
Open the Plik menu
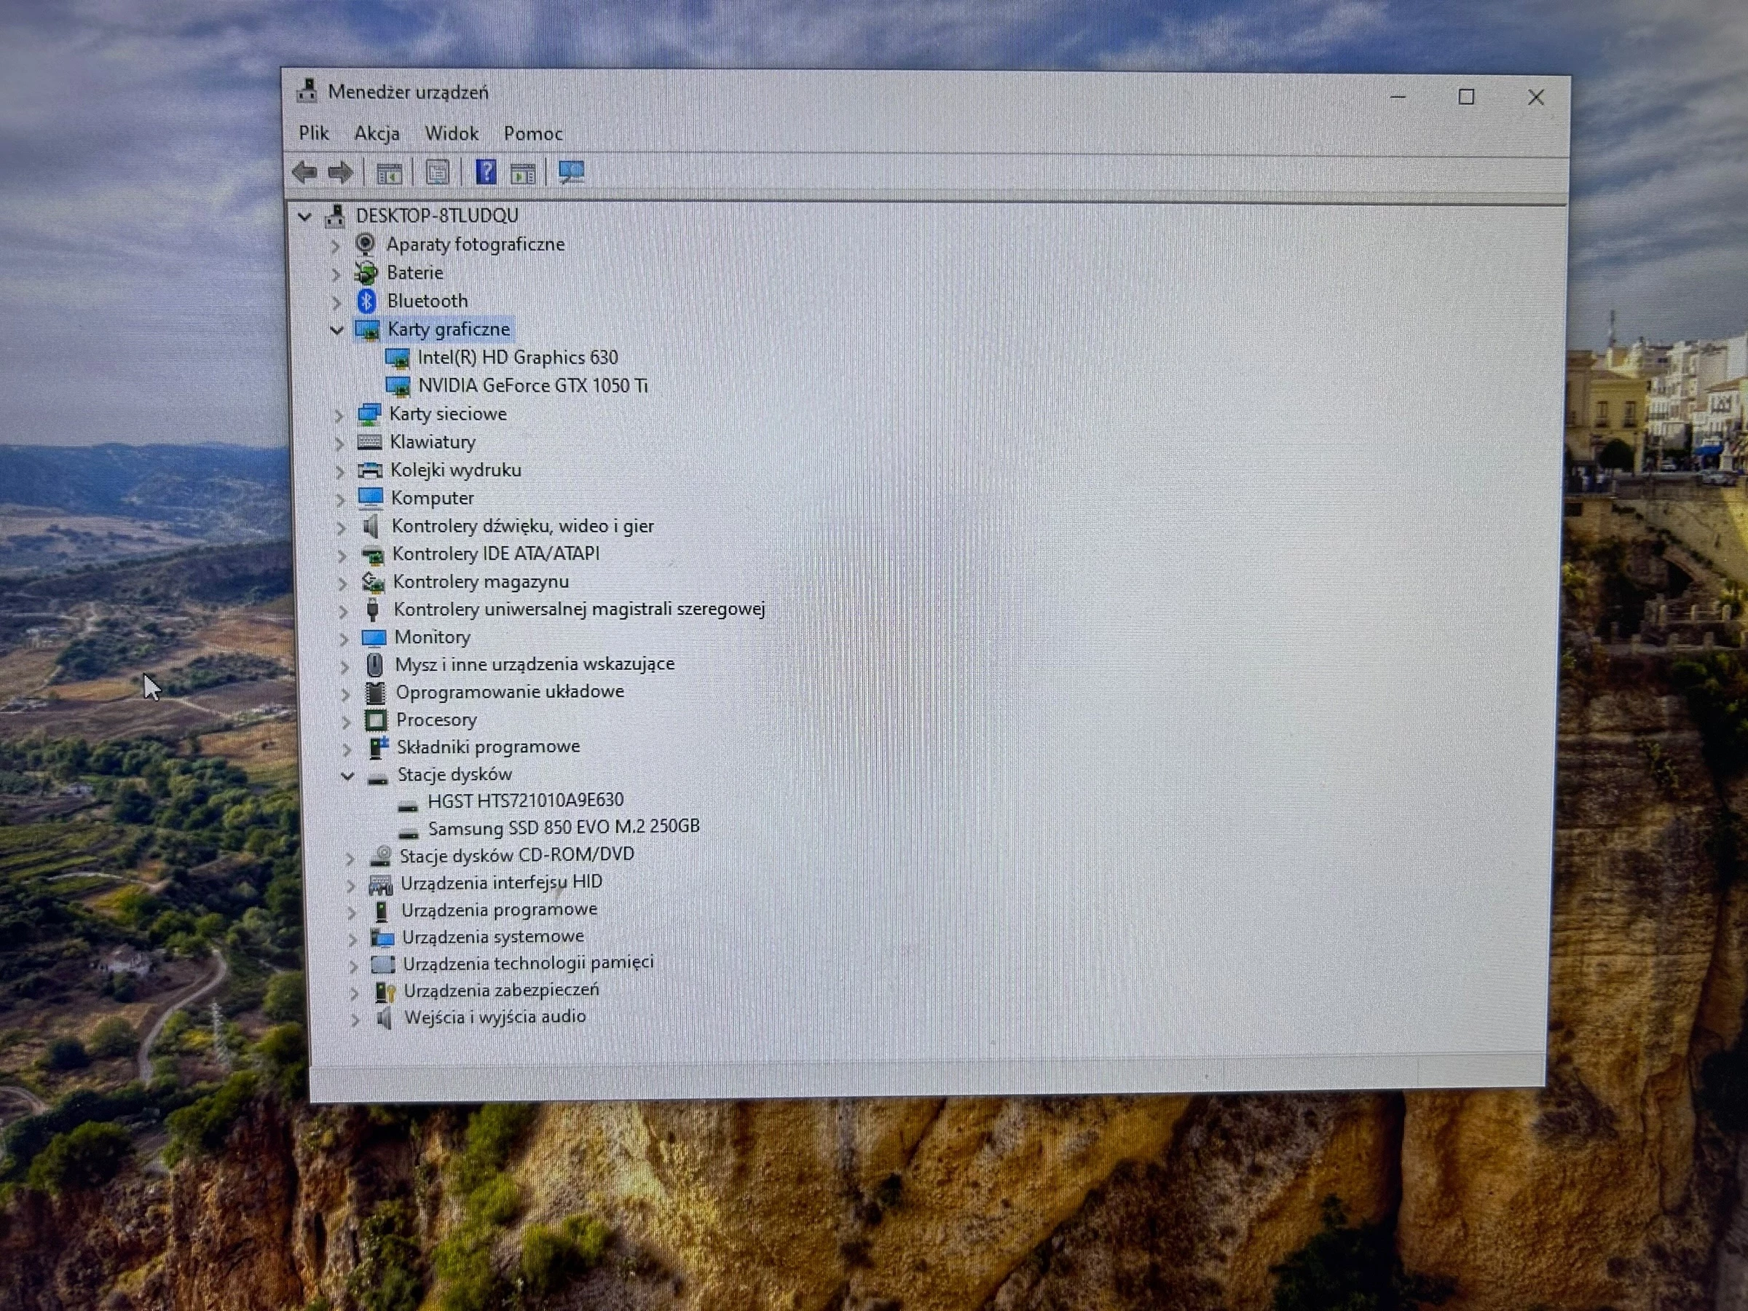point(313,133)
